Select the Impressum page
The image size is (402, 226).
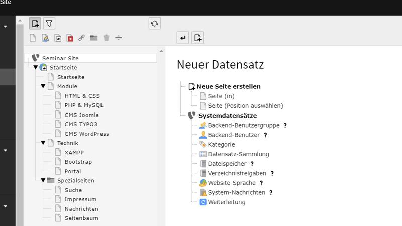tap(81, 199)
